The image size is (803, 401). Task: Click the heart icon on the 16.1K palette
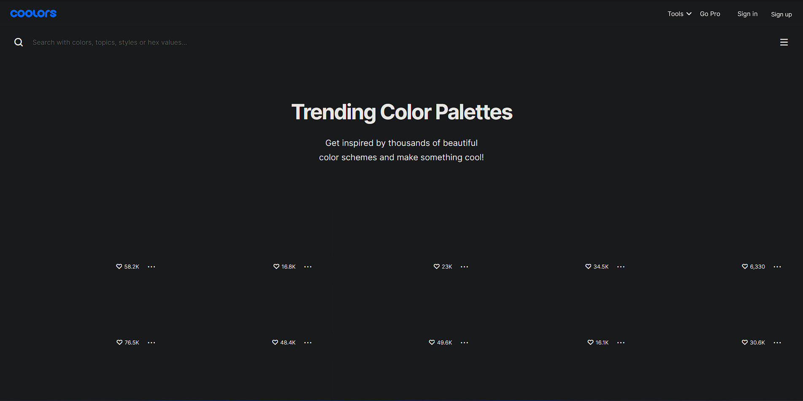click(590, 342)
